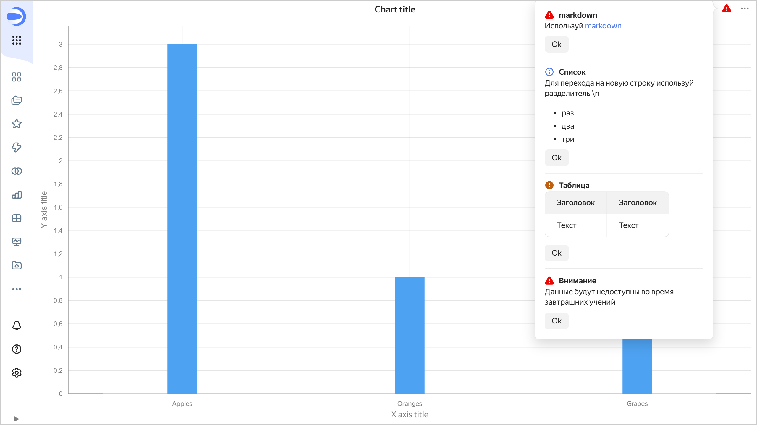Expand more items ellipsis in sidebar

pyautogui.click(x=17, y=289)
